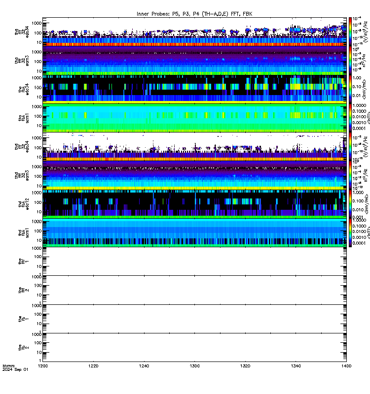Click the "the fb 1" panel label
This screenshot has width=370, height=394.
[x=24, y=319]
